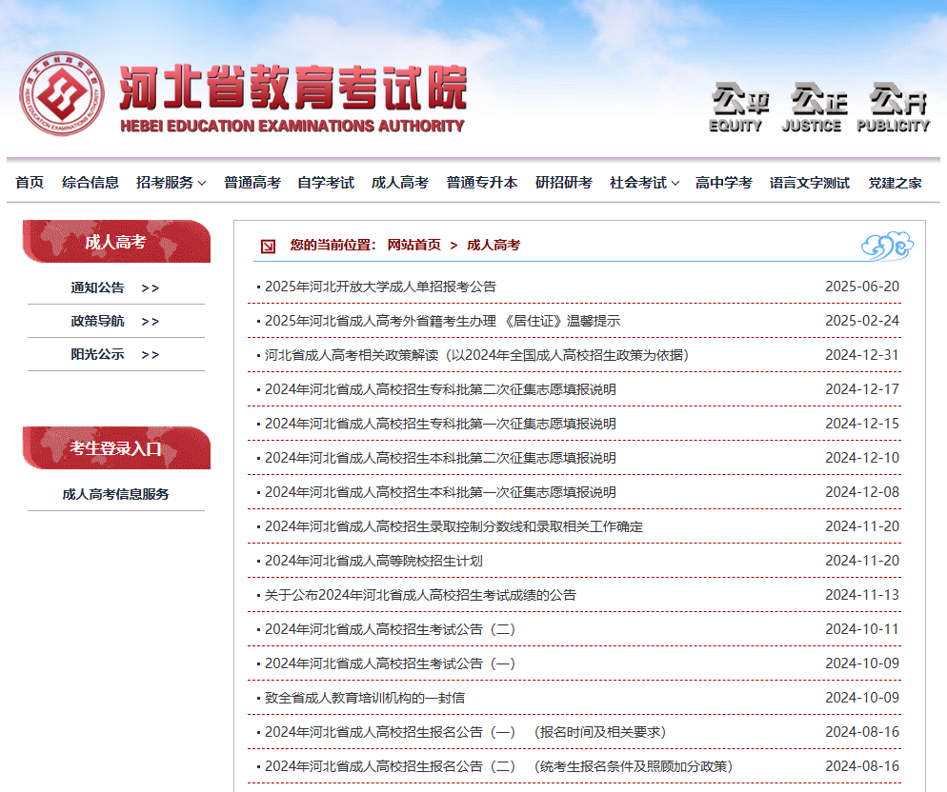Click the blue cloud decoration icon
The height and width of the screenshot is (792, 947).
click(x=887, y=246)
